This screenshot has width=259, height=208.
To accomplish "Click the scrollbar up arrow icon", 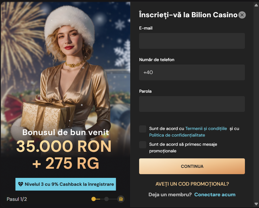I will click(x=256, y=5).
